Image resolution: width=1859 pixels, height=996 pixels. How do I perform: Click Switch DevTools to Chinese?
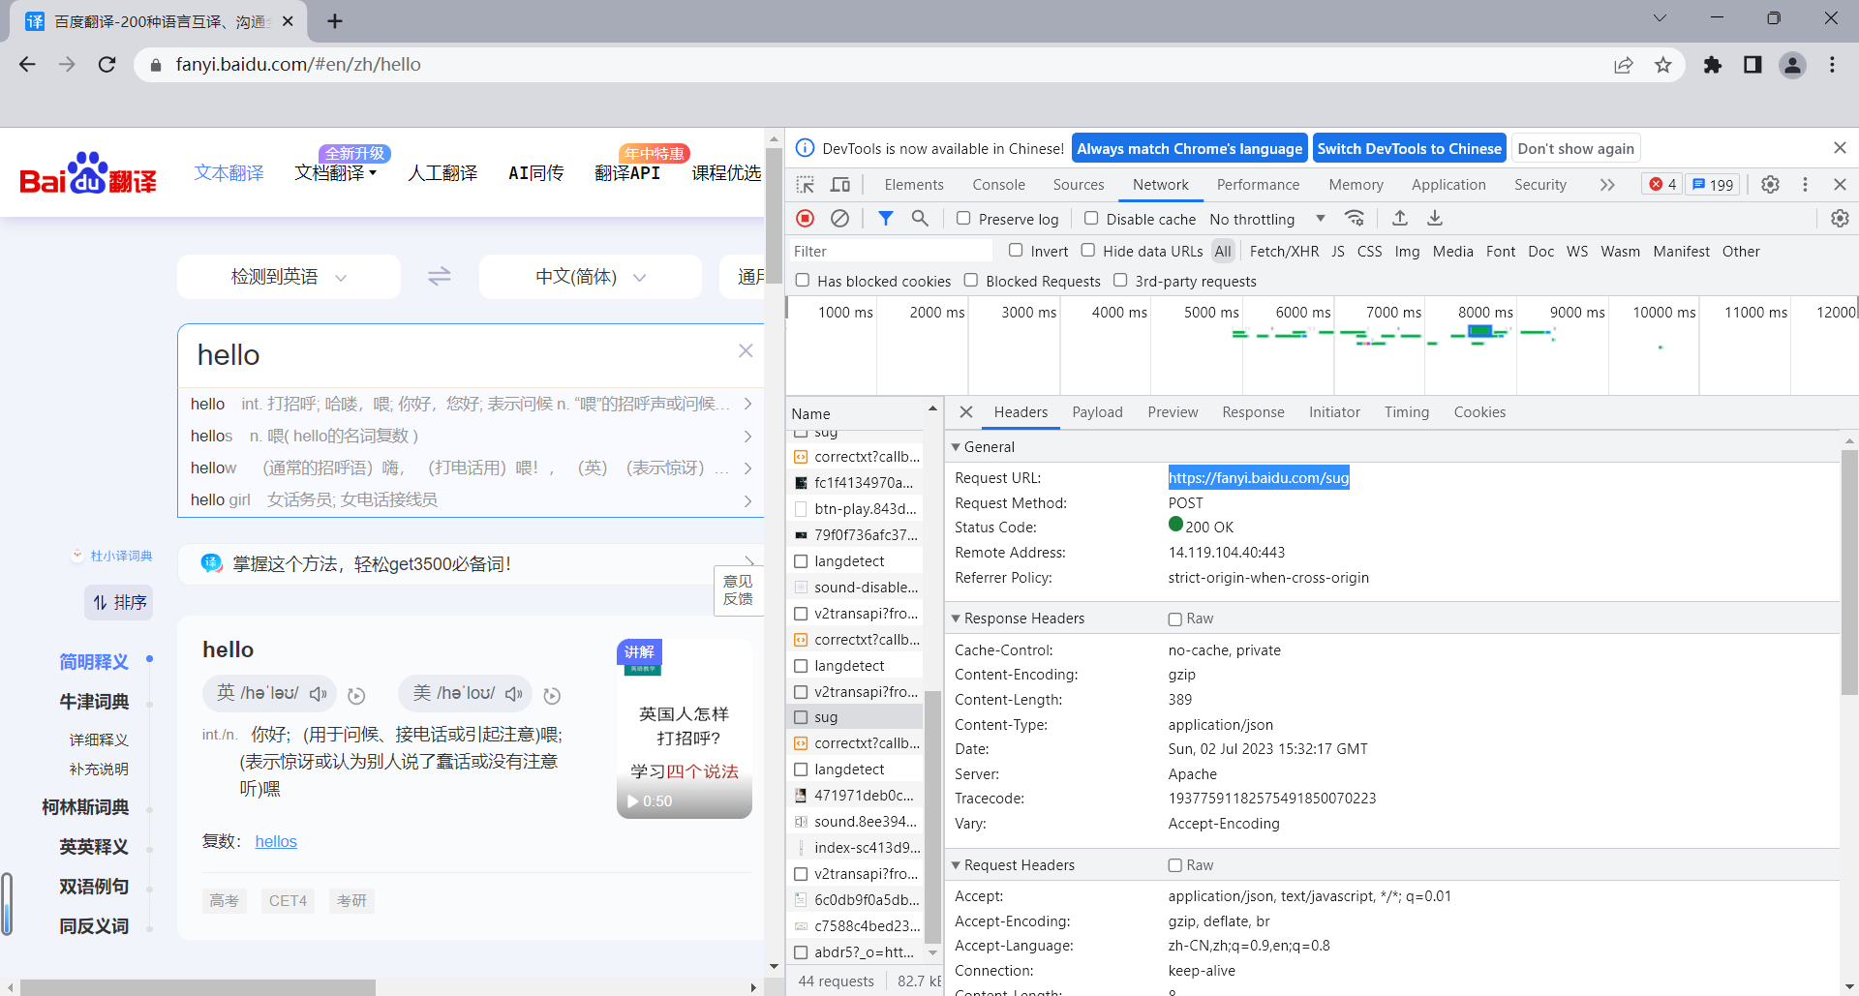coord(1409,148)
